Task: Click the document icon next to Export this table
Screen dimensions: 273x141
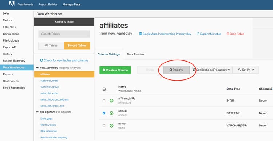Action: point(198,34)
